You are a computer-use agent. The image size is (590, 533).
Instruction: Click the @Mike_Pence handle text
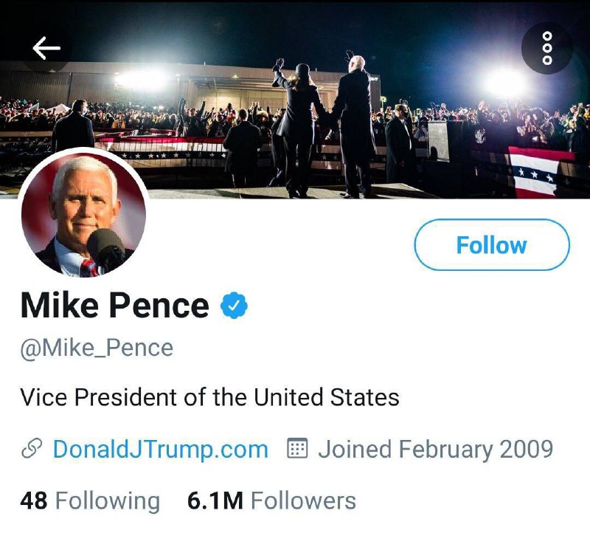point(97,348)
